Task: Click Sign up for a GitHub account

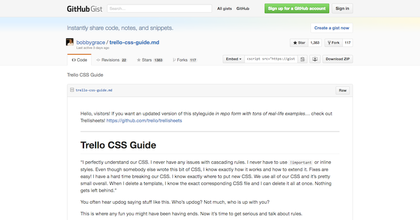Action: click(x=297, y=9)
